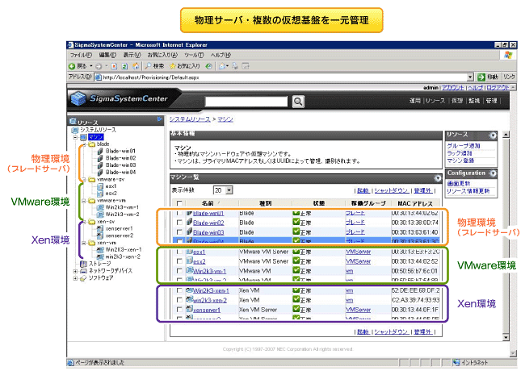525x371 pixels.
Task: Click the グループ追加 link
Action: pos(462,145)
